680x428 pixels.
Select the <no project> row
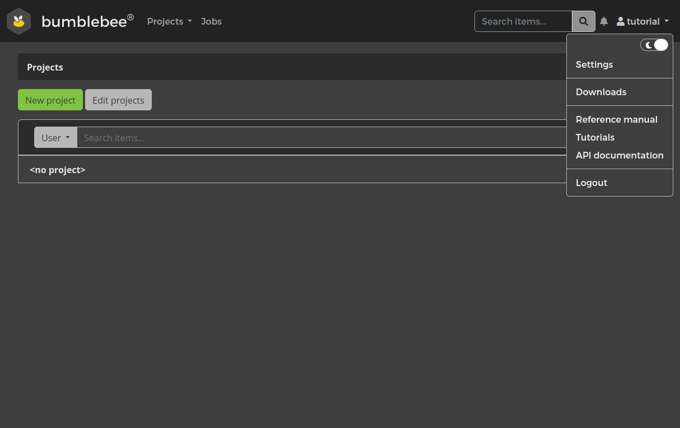tap(58, 170)
